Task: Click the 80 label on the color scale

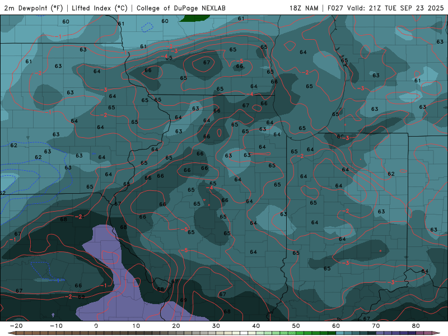Action: click(x=416, y=326)
